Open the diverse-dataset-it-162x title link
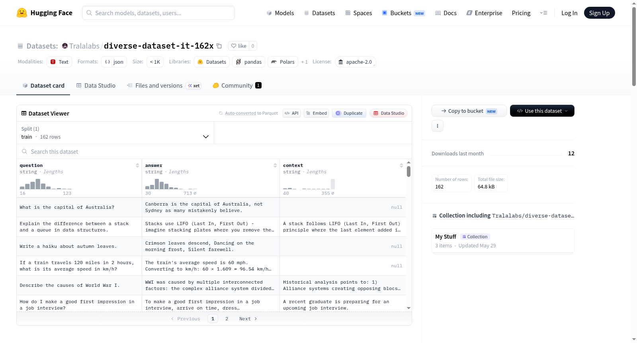 click(158, 46)
